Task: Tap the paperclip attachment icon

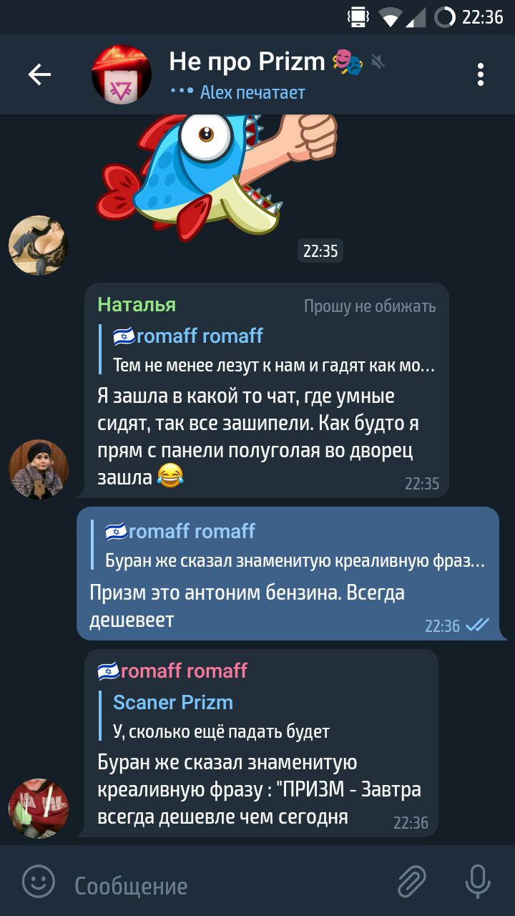Action: point(412,881)
